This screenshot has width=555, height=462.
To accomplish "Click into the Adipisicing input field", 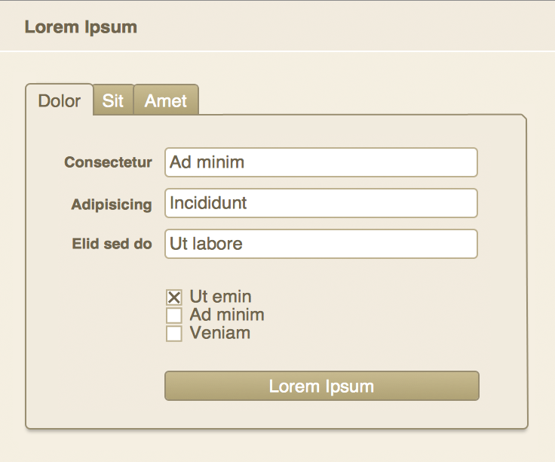I will click(x=321, y=203).
